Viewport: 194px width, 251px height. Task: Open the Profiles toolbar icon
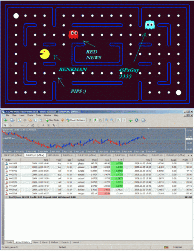12,120
